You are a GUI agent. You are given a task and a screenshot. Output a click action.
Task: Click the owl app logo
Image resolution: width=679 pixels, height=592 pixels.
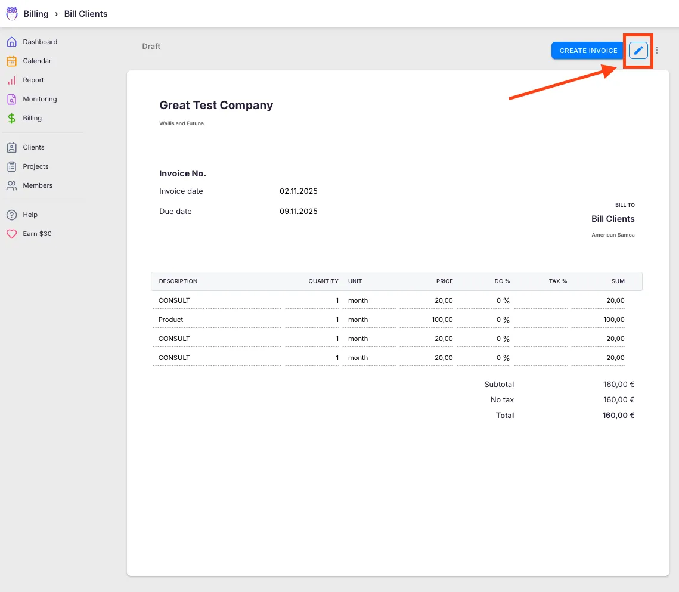click(x=12, y=14)
